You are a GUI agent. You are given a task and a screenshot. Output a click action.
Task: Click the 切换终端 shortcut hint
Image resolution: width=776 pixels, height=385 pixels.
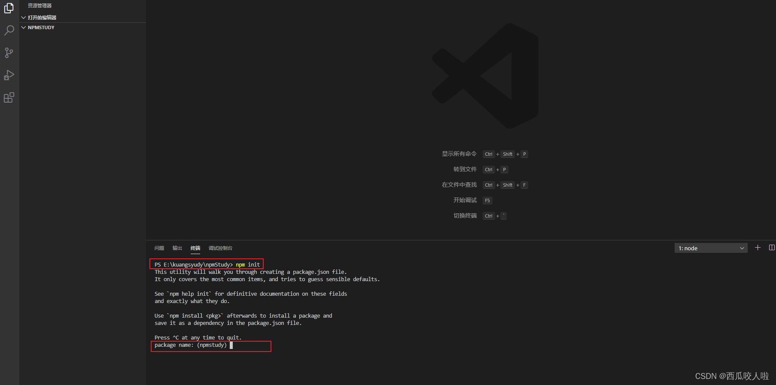click(465, 215)
